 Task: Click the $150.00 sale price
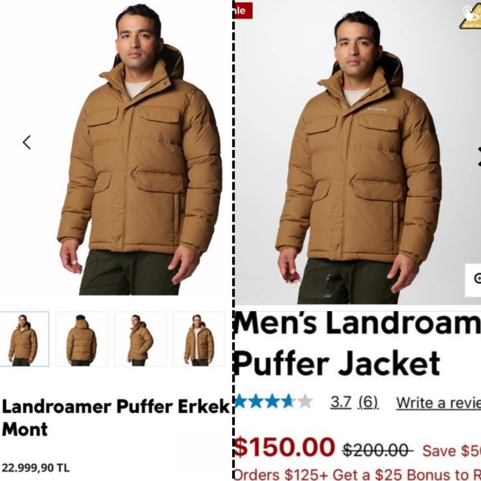284,447
